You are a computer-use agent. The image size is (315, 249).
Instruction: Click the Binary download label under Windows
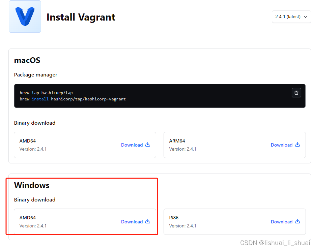coord(35,199)
